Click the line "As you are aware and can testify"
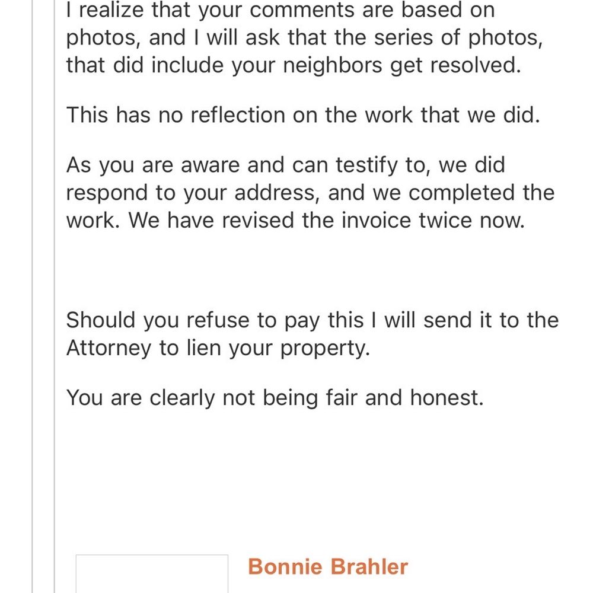This screenshot has height=593, width=593. tap(286, 165)
